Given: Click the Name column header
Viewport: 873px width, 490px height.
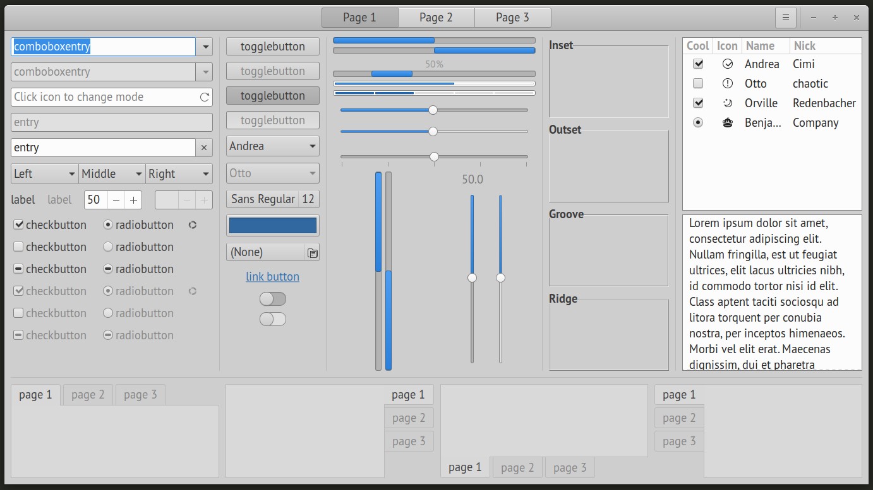Looking at the screenshot, I should (x=760, y=45).
